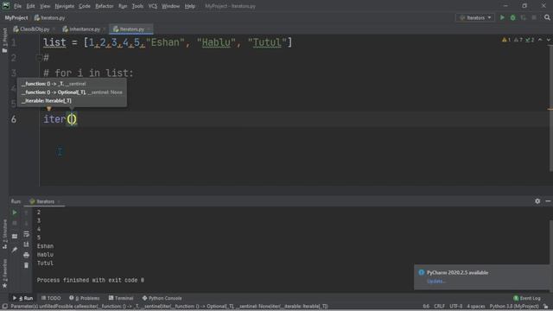Screen dimensions: 553x311
Task: Click the _iterable: Iterable[_T] parameter hint
Action: pos(46,101)
